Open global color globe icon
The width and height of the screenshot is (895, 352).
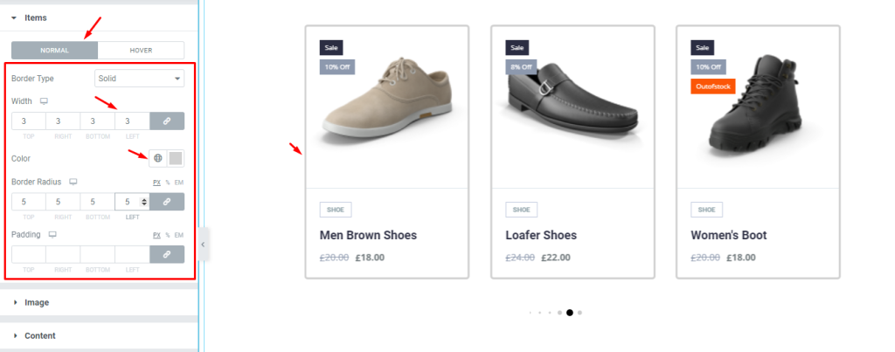(158, 159)
